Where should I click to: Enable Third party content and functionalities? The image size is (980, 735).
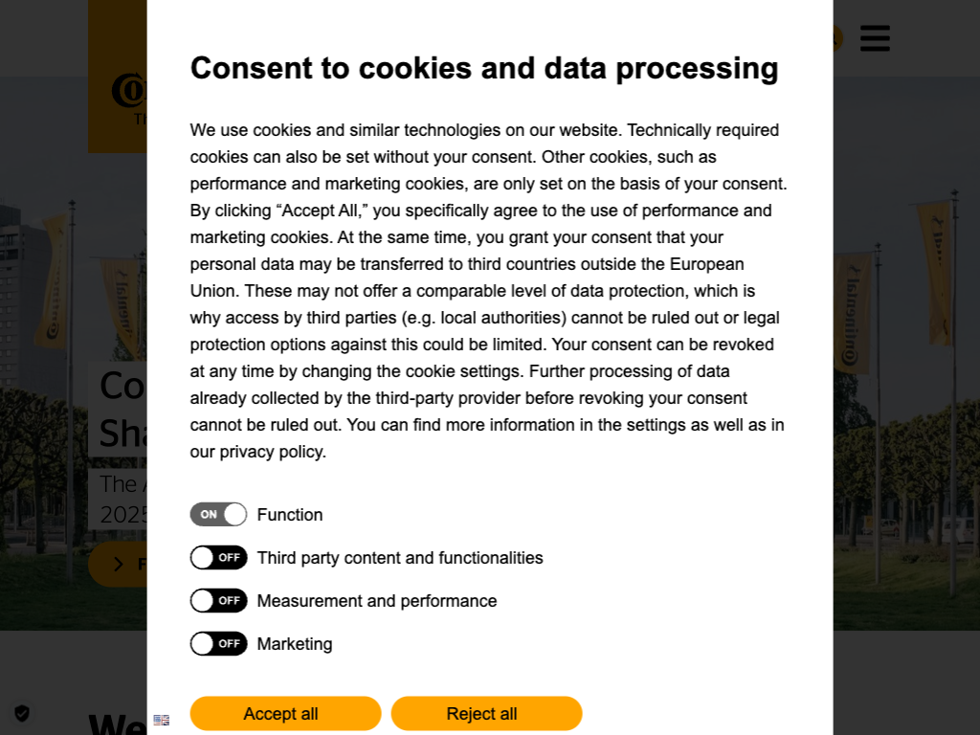pyautogui.click(x=218, y=558)
